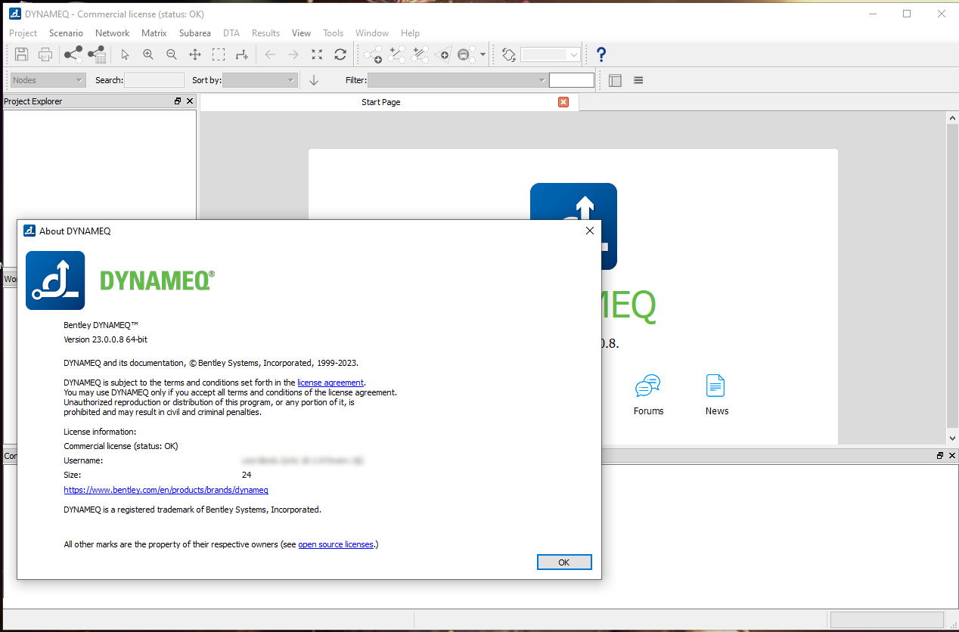The height and width of the screenshot is (632, 959).
Task: Select the arrow pointer tool
Action: pos(126,54)
